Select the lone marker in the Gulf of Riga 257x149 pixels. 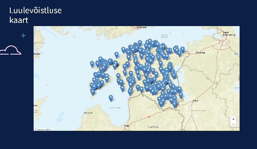coord(111,98)
